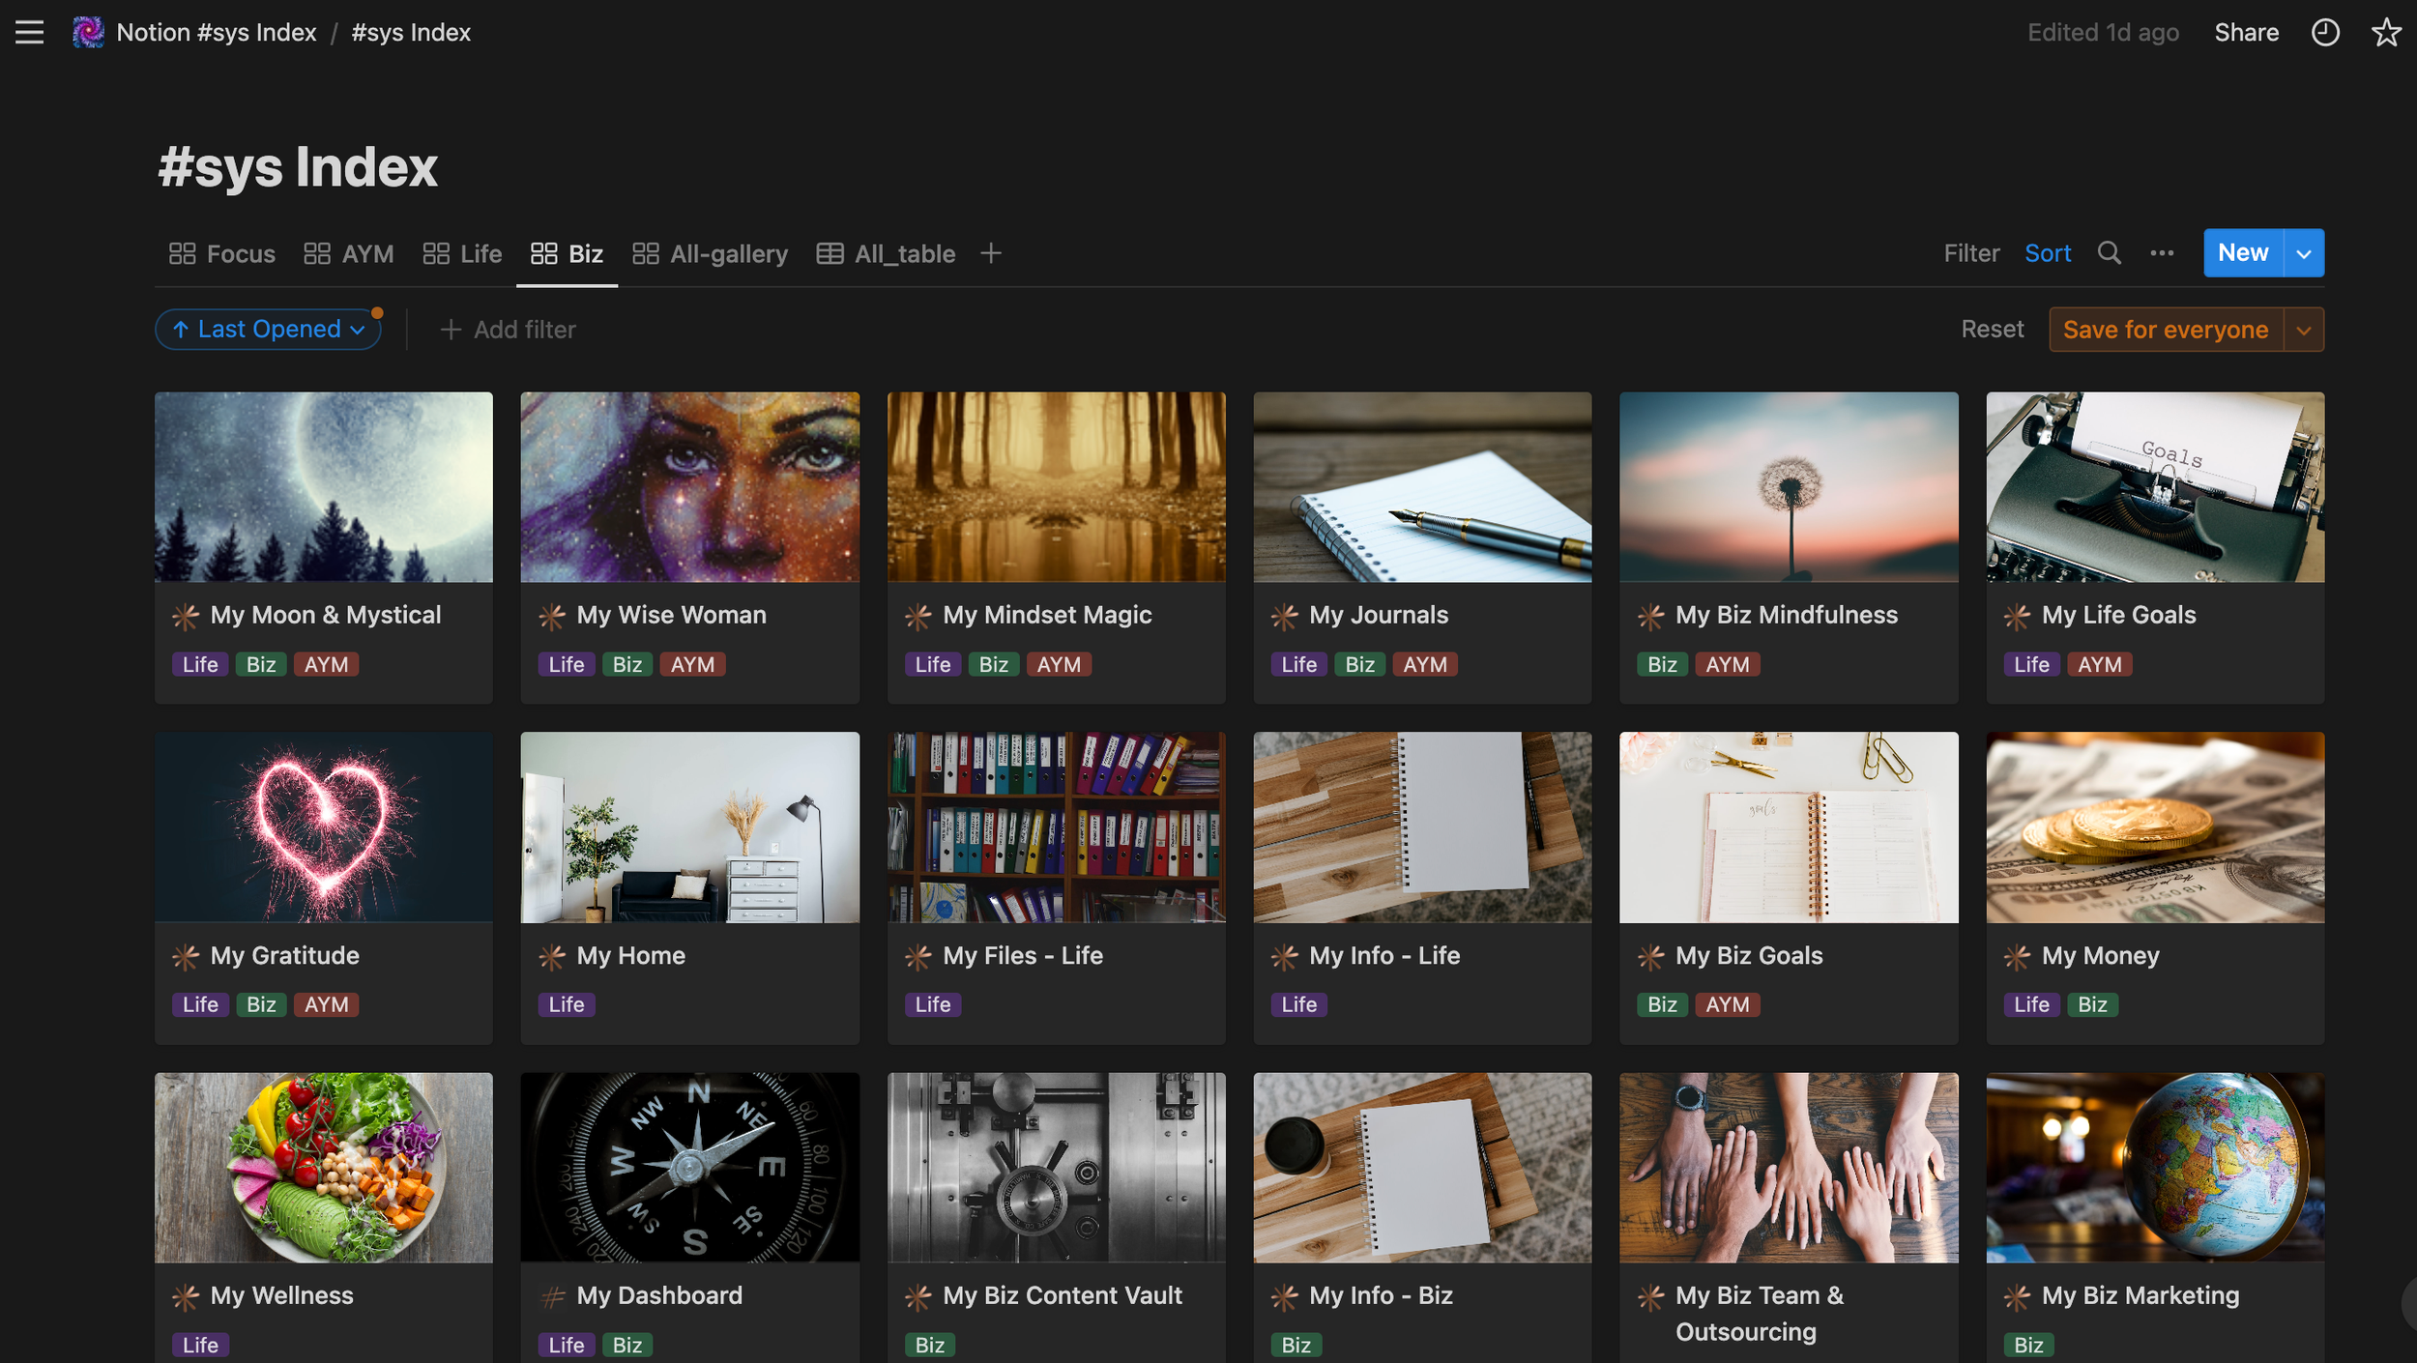Add a new view with plus icon

(990, 253)
